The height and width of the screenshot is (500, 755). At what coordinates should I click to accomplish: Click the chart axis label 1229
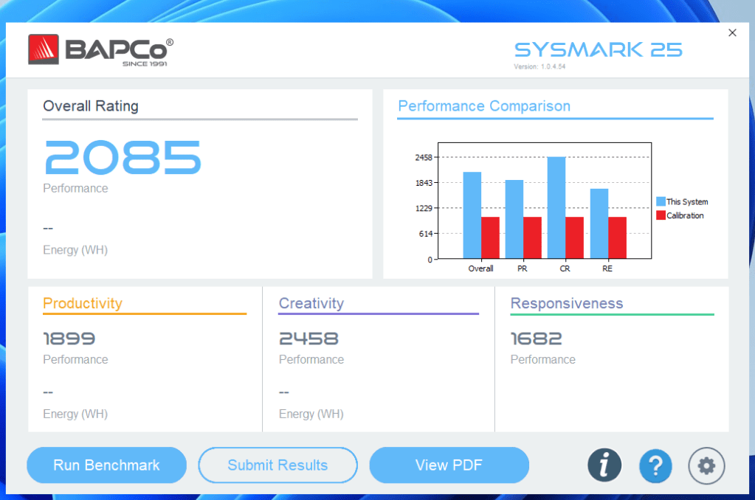(424, 209)
